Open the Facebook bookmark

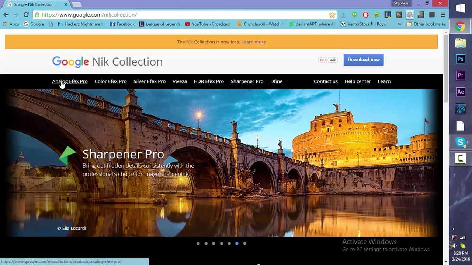tap(122, 24)
